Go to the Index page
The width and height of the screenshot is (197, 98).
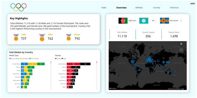[x=104, y=8]
